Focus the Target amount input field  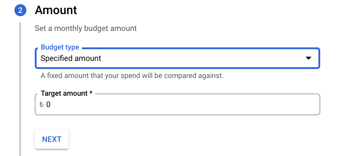coord(177,104)
